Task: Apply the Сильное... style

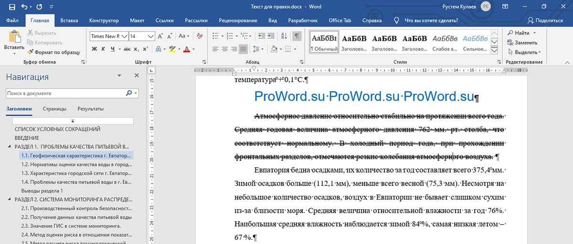Action: click(475, 42)
